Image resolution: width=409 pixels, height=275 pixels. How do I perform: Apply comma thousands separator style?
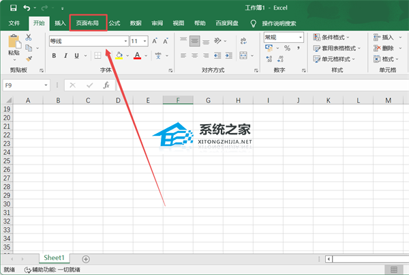point(298,48)
